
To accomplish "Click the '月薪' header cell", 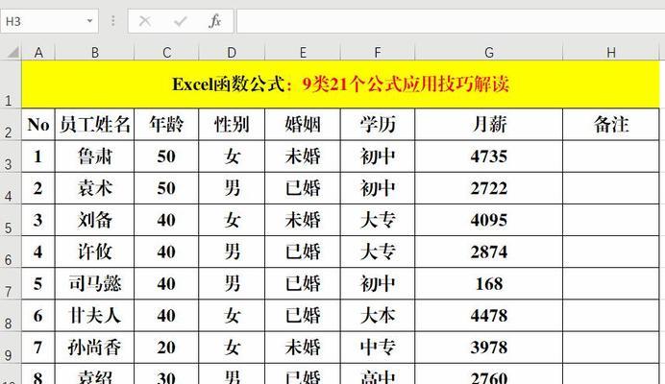I will 488,124.
